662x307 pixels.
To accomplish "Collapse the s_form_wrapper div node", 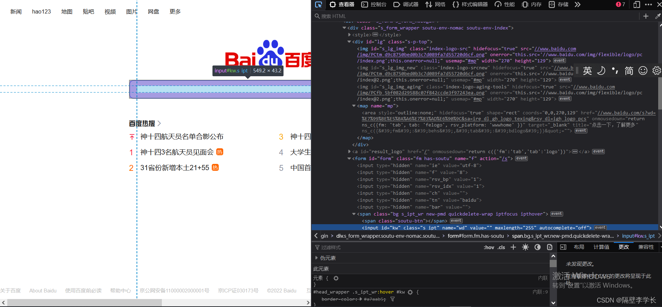I will (x=344, y=28).
